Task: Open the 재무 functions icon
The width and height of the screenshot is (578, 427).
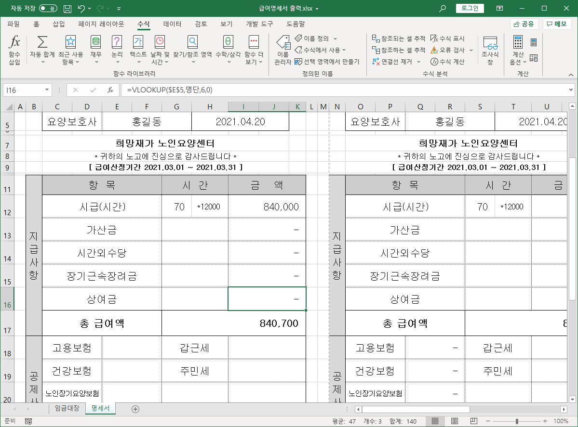Action: click(96, 42)
